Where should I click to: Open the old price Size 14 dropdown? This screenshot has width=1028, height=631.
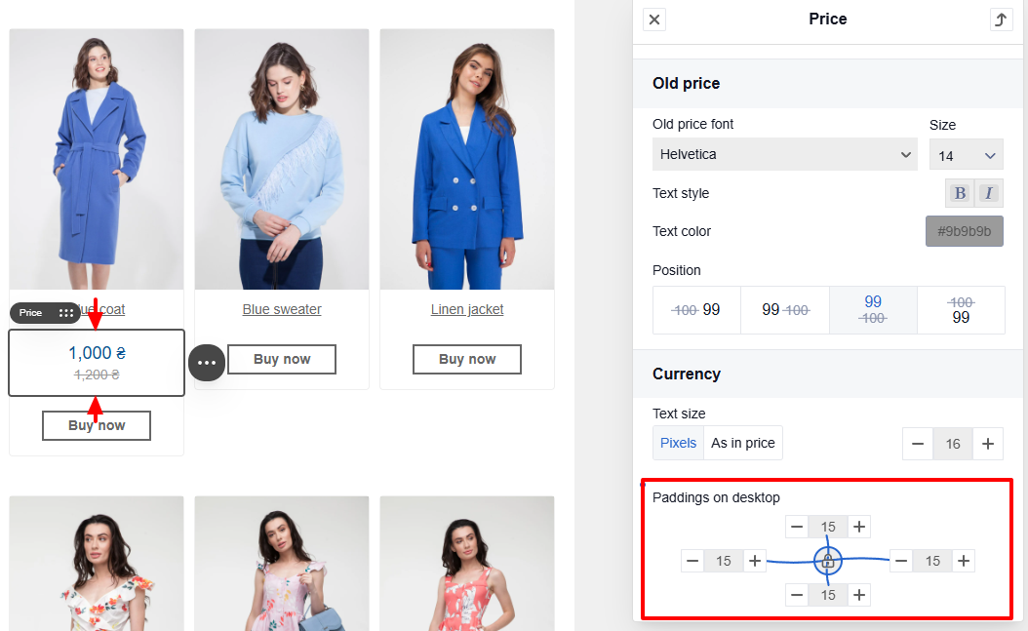pyautogui.click(x=967, y=155)
